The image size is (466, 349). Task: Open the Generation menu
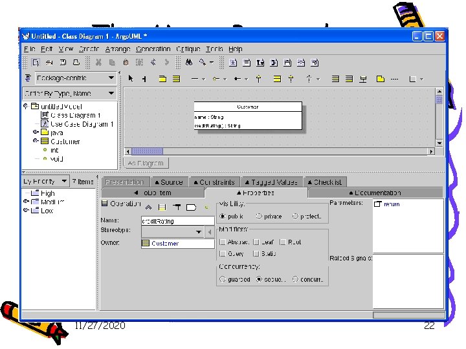coord(153,48)
